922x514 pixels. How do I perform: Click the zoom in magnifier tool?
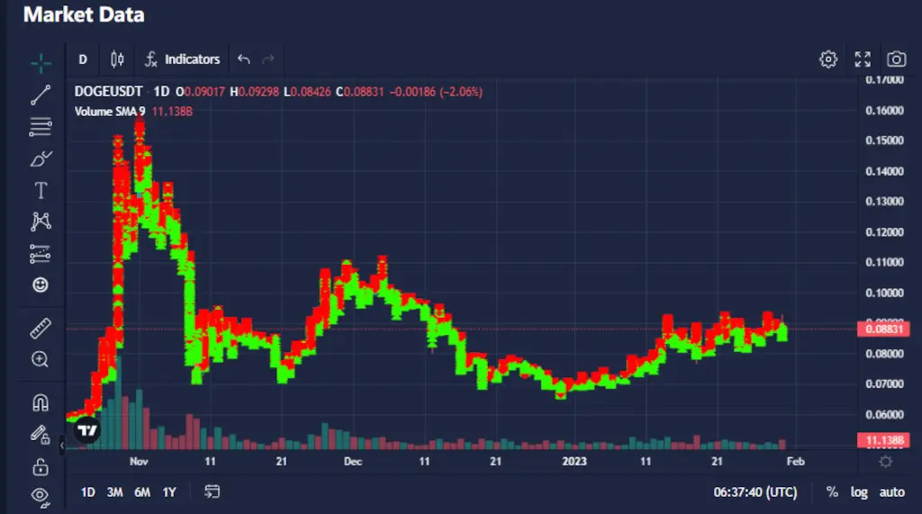(x=41, y=359)
